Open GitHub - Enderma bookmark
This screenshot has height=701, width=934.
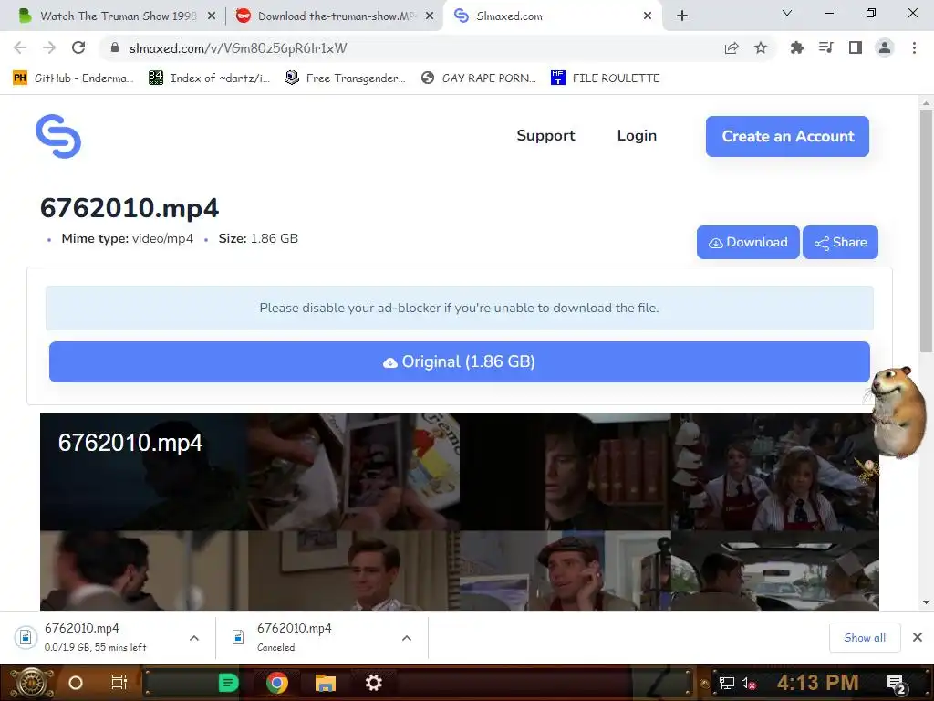coord(73,78)
